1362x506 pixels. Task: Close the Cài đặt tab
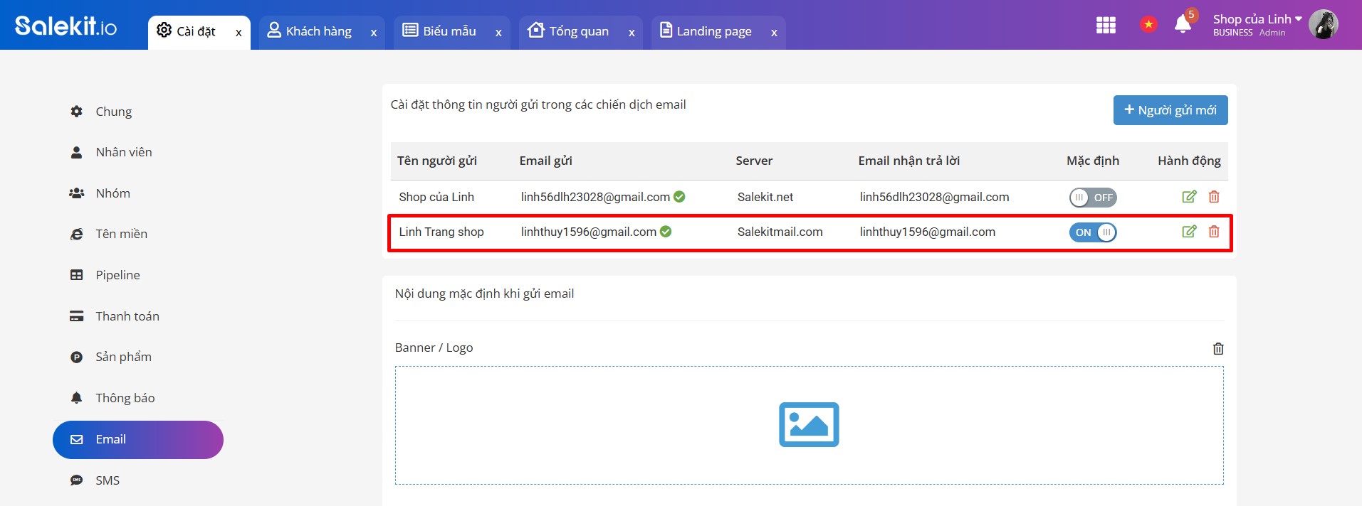[x=239, y=33]
